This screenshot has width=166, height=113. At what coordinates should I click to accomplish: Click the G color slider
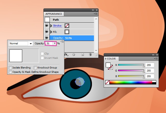pos(131,70)
